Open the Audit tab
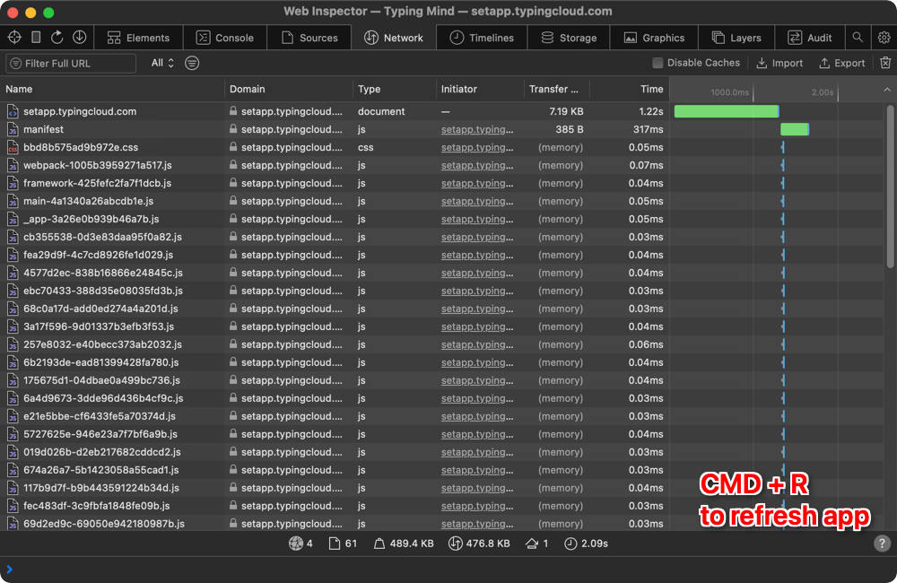This screenshot has height=583, width=897. [x=809, y=38]
